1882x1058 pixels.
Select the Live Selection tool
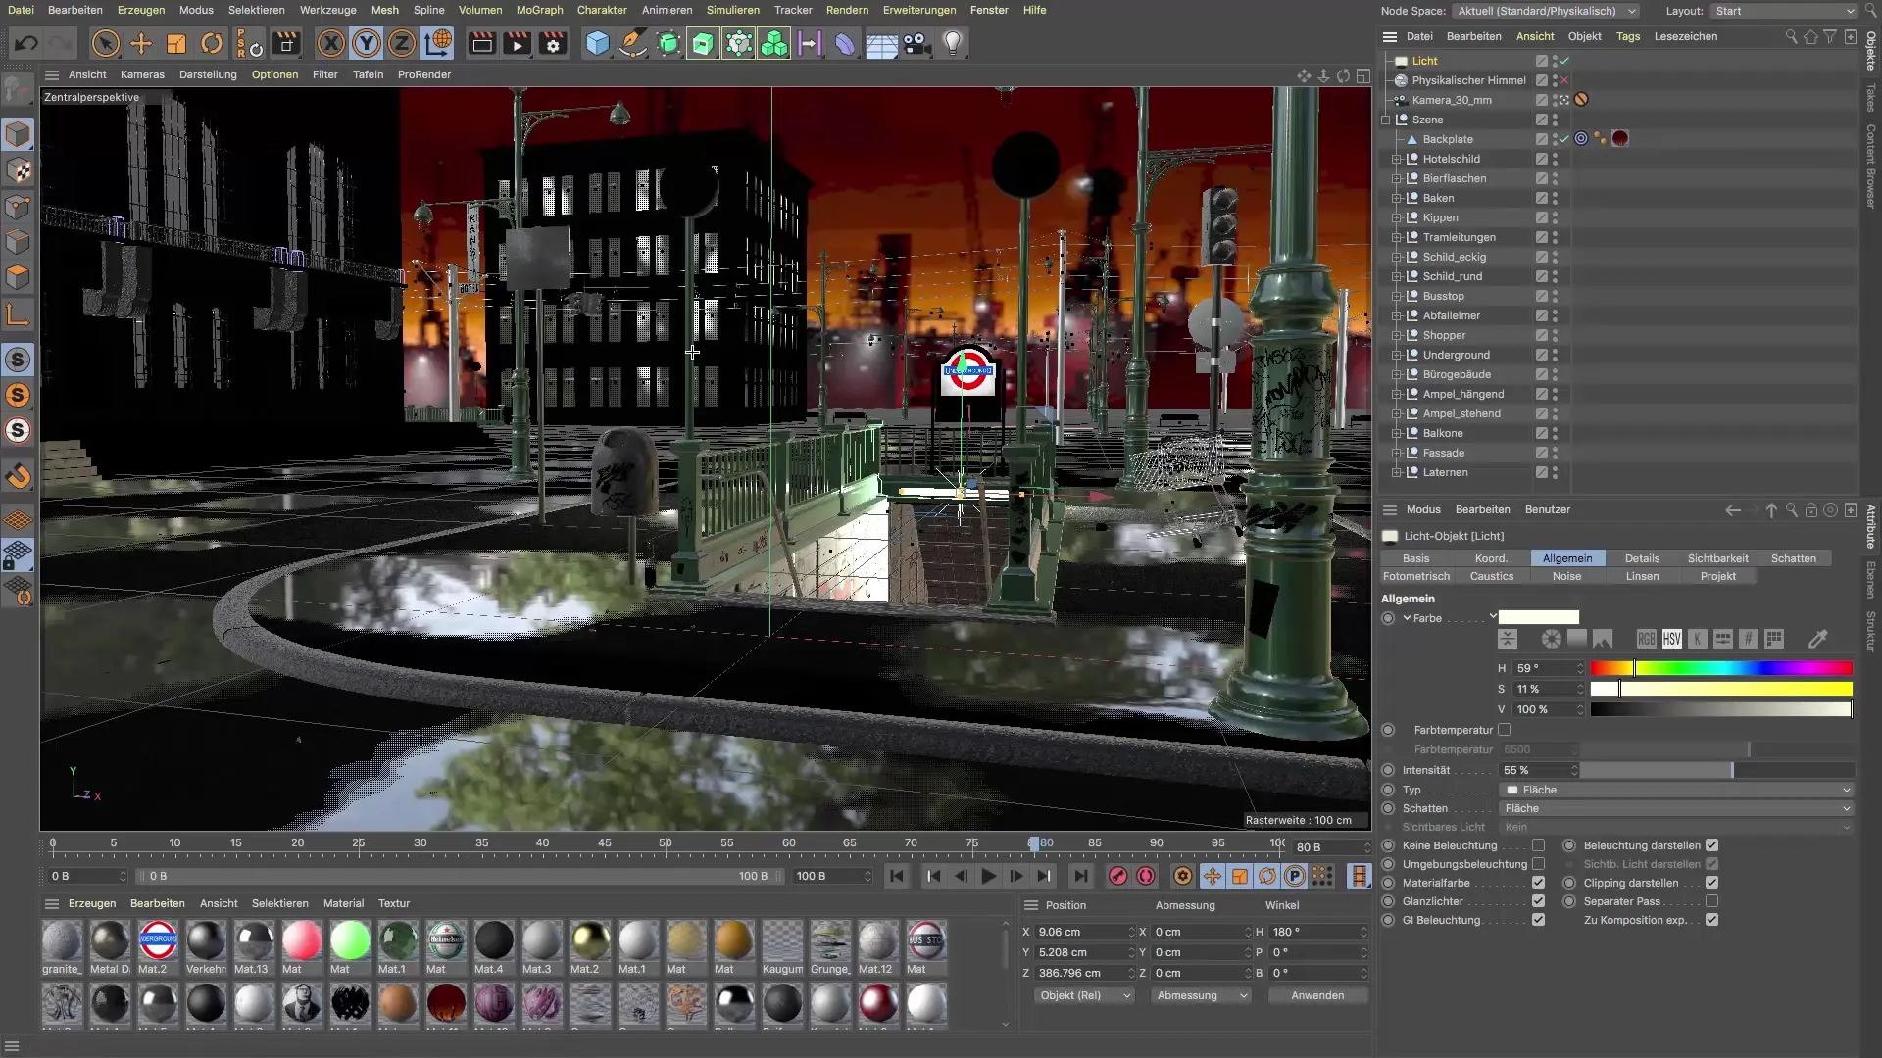(x=105, y=43)
